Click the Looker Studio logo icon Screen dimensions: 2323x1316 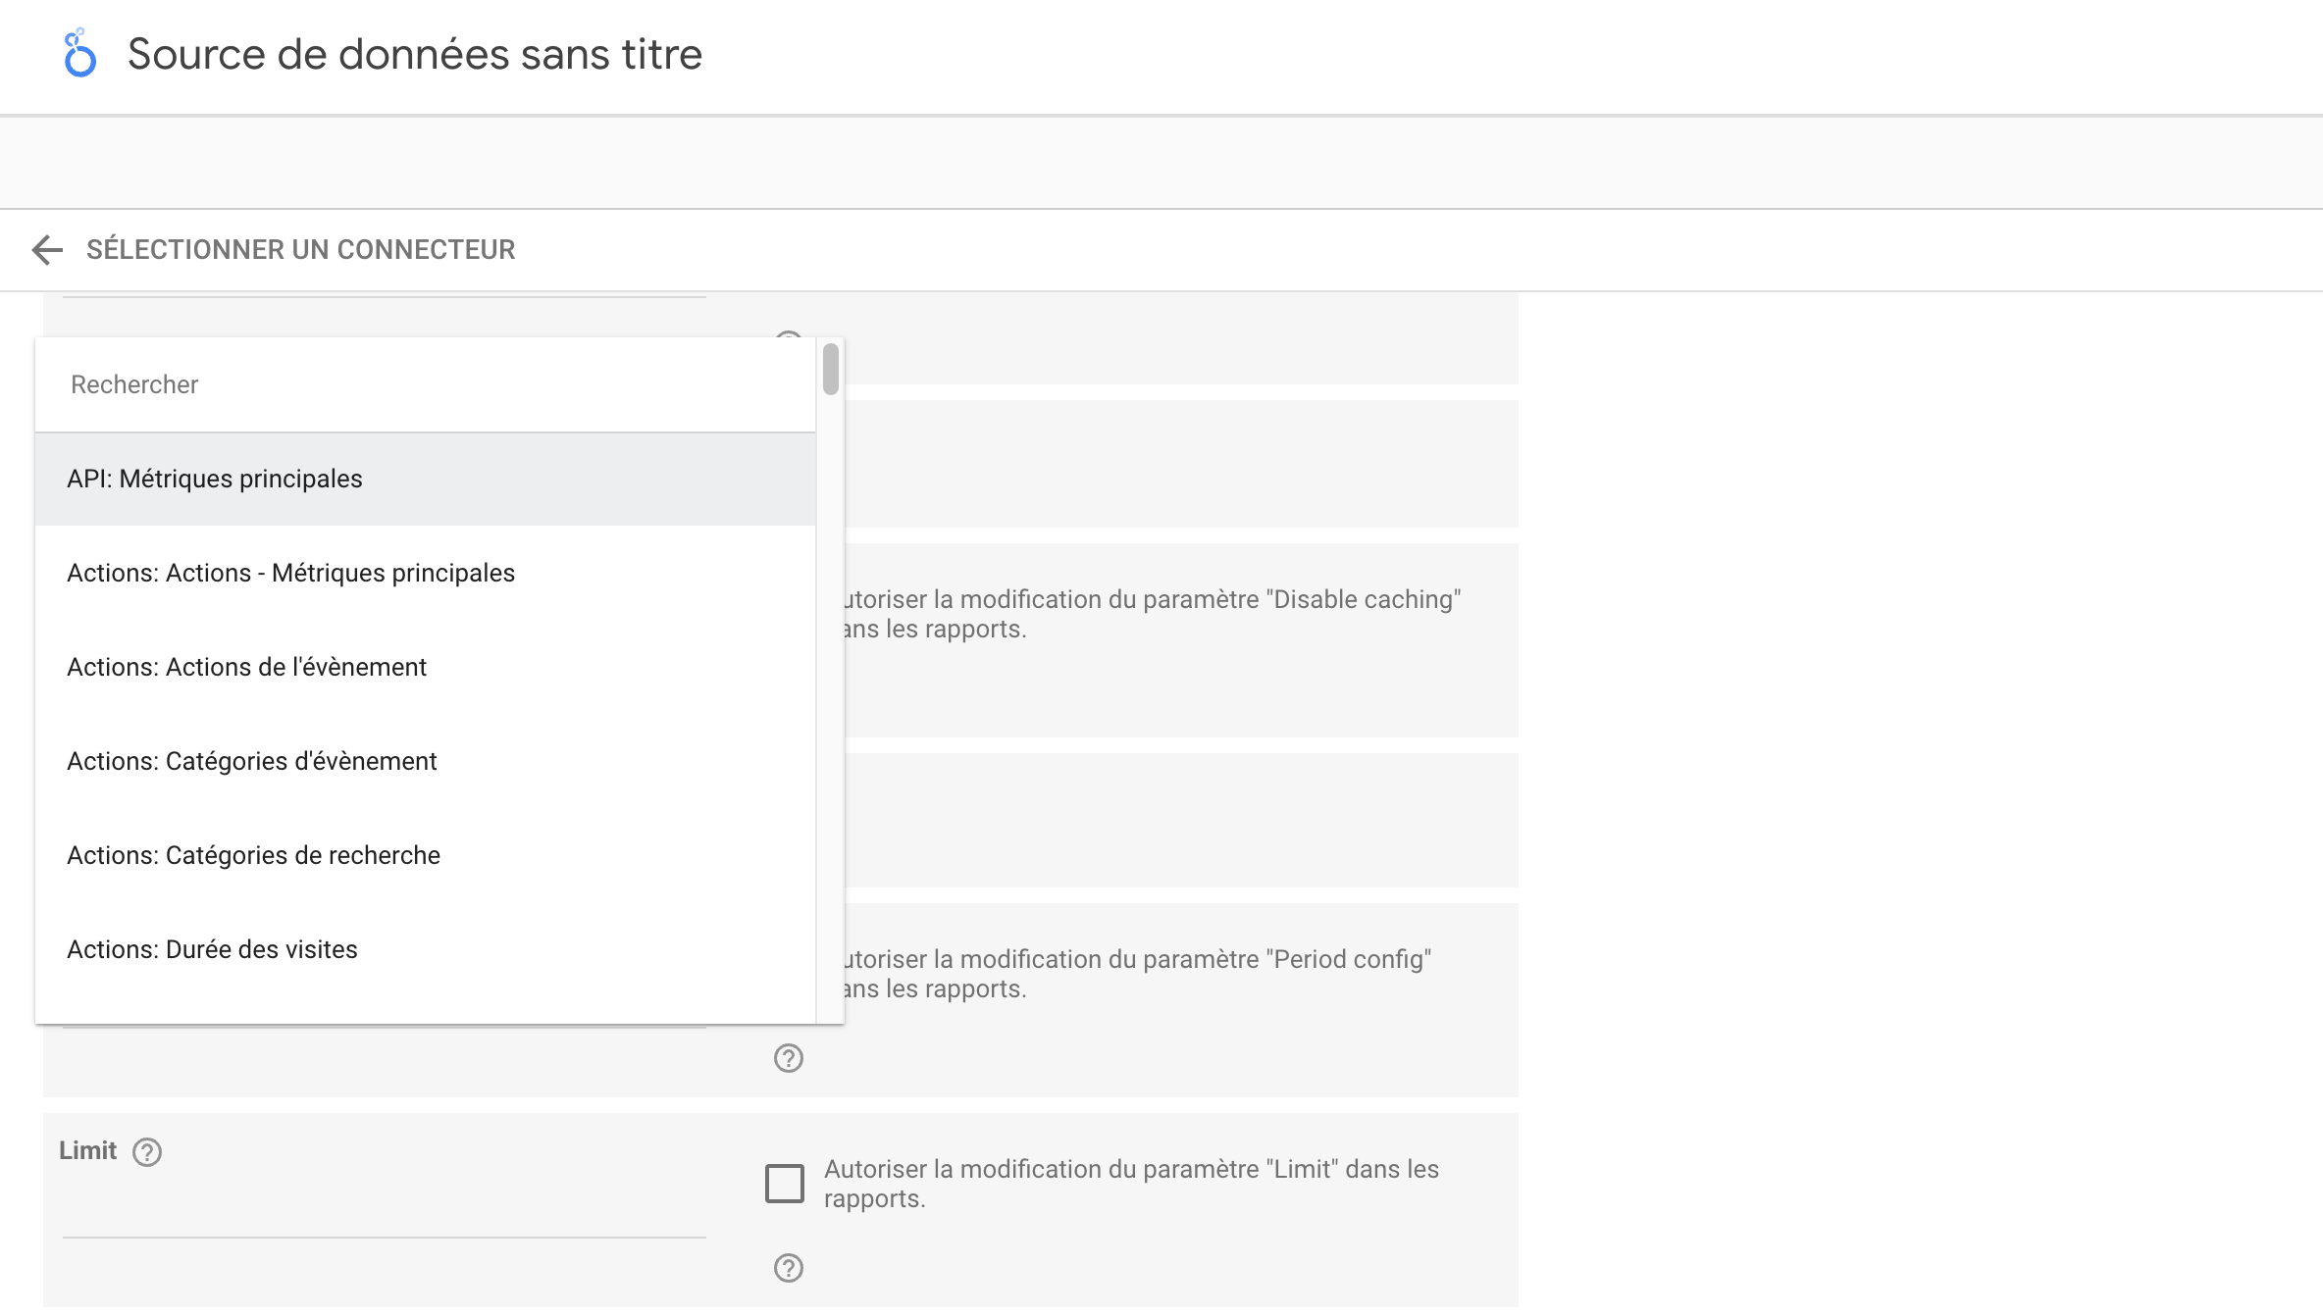[79, 54]
